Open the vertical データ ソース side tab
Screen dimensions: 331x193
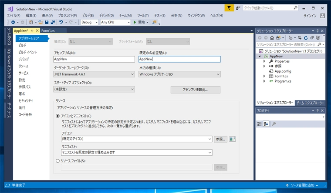coord(9,110)
